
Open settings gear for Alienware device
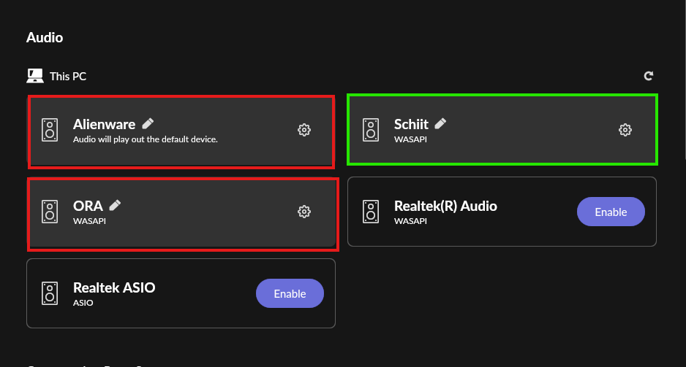[x=304, y=130]
